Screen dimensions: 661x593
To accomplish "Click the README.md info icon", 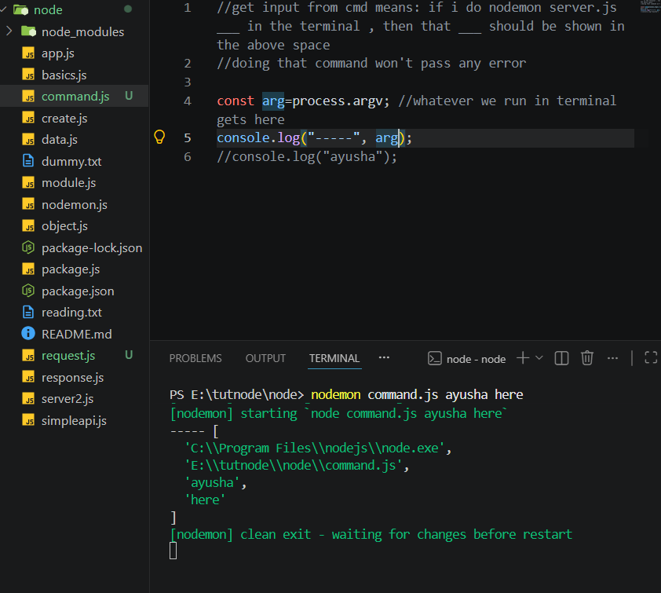I will [28, 334].
